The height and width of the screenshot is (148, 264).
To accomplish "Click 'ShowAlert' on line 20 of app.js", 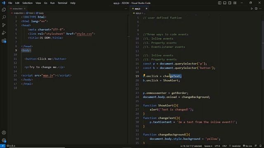I will [x=170, y=81].
